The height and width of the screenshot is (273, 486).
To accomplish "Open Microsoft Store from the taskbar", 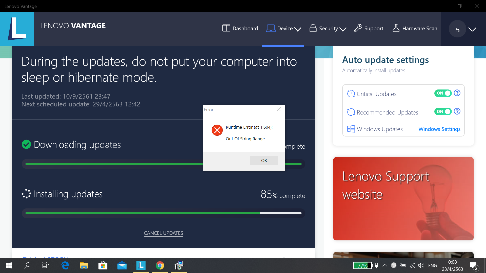I will point(103,265).
